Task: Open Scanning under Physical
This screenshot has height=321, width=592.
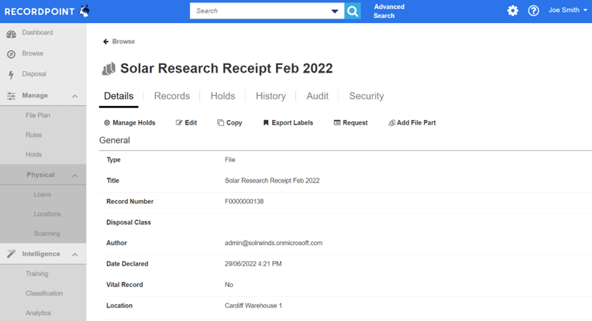Action: tap(47, 234)
